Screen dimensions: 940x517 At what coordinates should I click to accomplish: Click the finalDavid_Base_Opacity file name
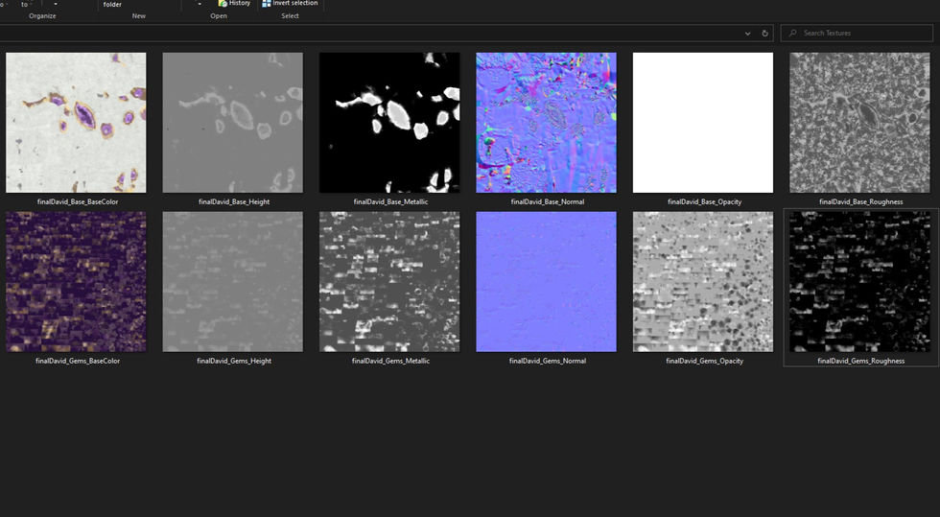[704, 202]
